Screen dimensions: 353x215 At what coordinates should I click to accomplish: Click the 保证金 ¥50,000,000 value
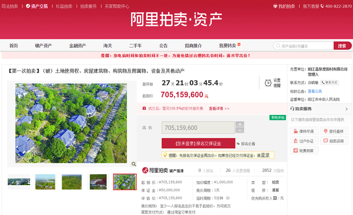point(169,190)
